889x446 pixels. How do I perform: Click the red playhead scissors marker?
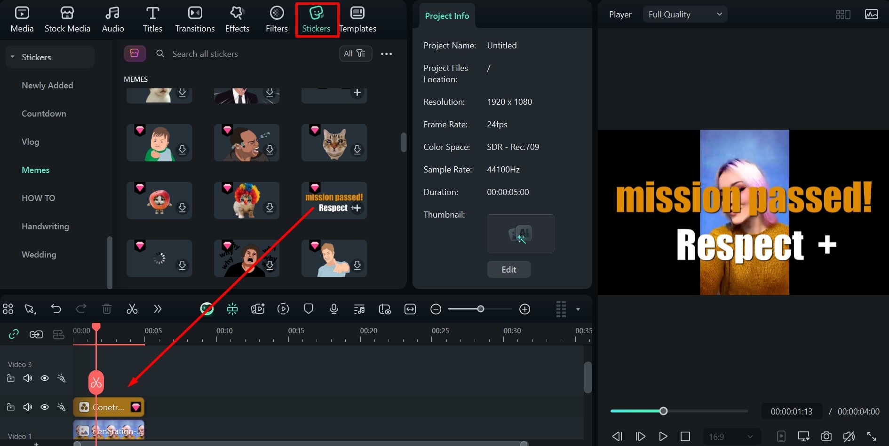(x=96, y=383)
